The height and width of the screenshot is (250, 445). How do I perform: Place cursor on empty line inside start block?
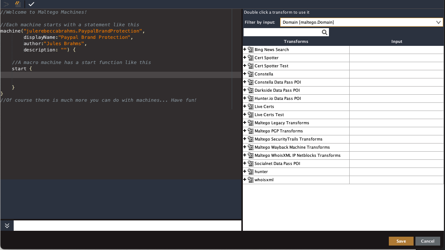point(120,75)
